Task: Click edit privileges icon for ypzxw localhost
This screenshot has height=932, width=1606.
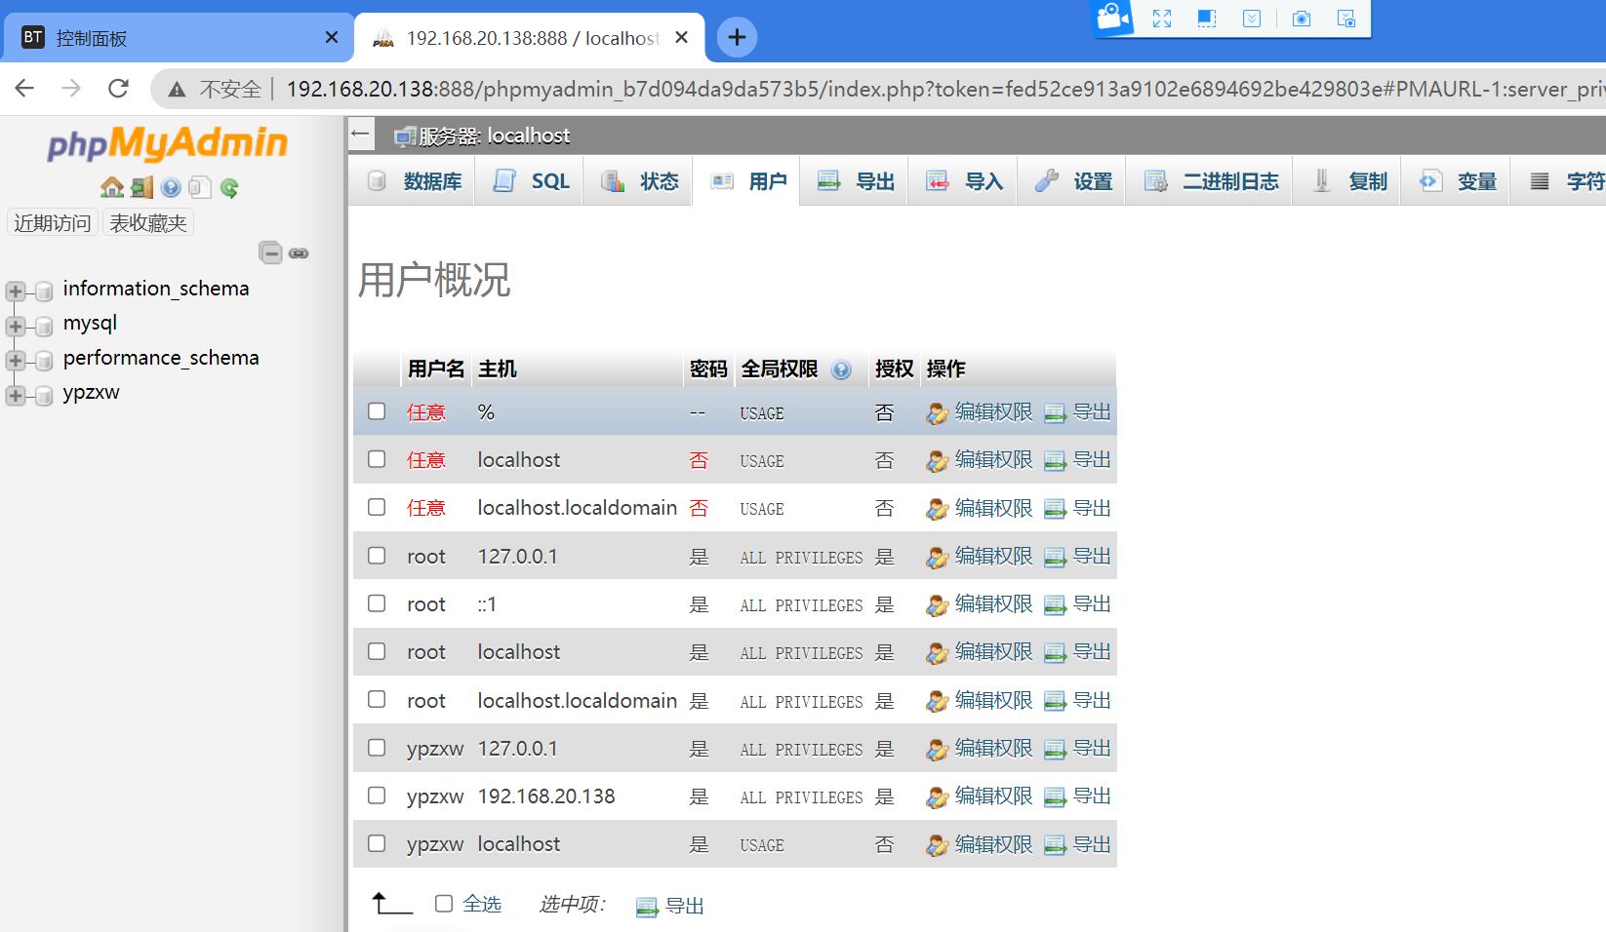Action: click(x=937, y=845)
